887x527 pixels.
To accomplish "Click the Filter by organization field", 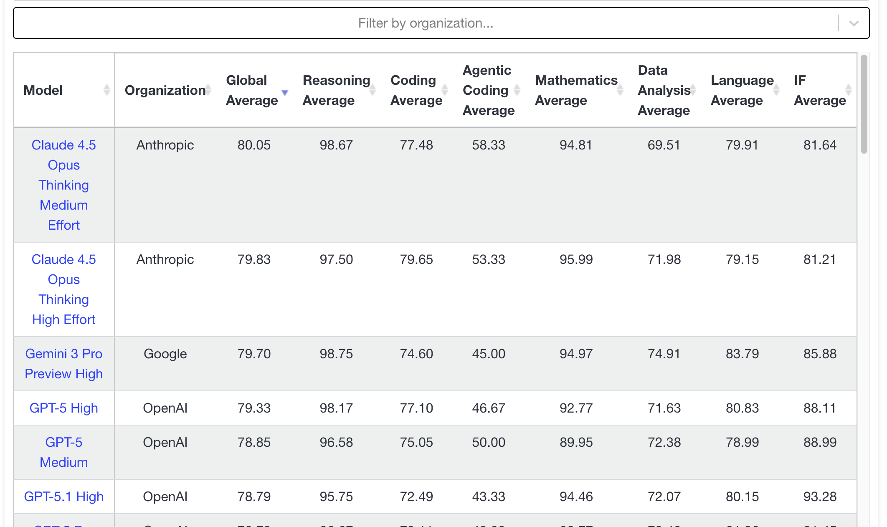I will pos(425,23).
